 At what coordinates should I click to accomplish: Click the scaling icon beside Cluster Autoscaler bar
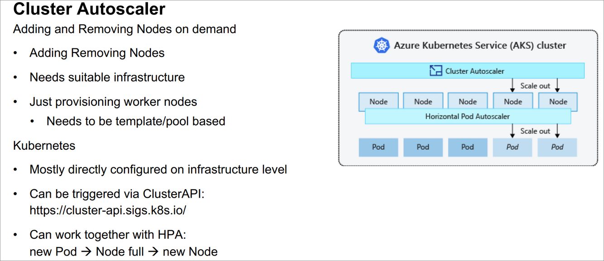[x=436, y=71]
